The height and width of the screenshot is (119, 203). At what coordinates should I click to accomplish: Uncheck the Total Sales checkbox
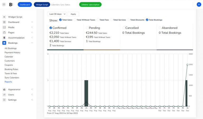pyautogui.click(x=60, y=20)
